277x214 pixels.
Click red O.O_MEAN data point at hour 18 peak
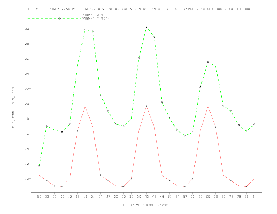85,106
